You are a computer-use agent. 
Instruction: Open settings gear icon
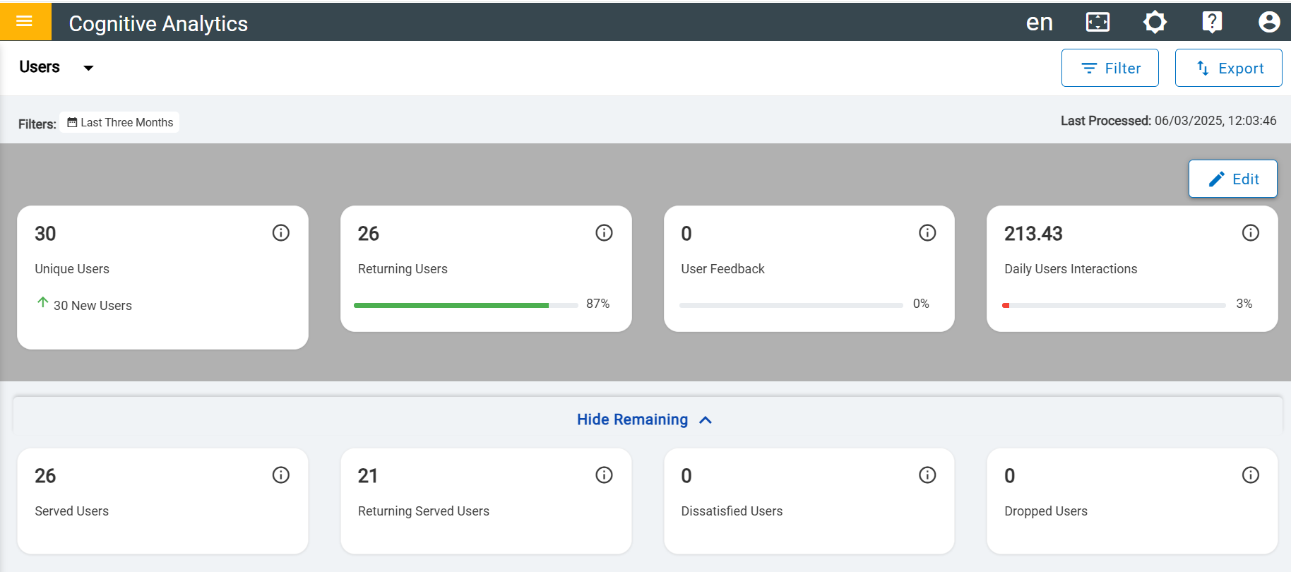1155,22
